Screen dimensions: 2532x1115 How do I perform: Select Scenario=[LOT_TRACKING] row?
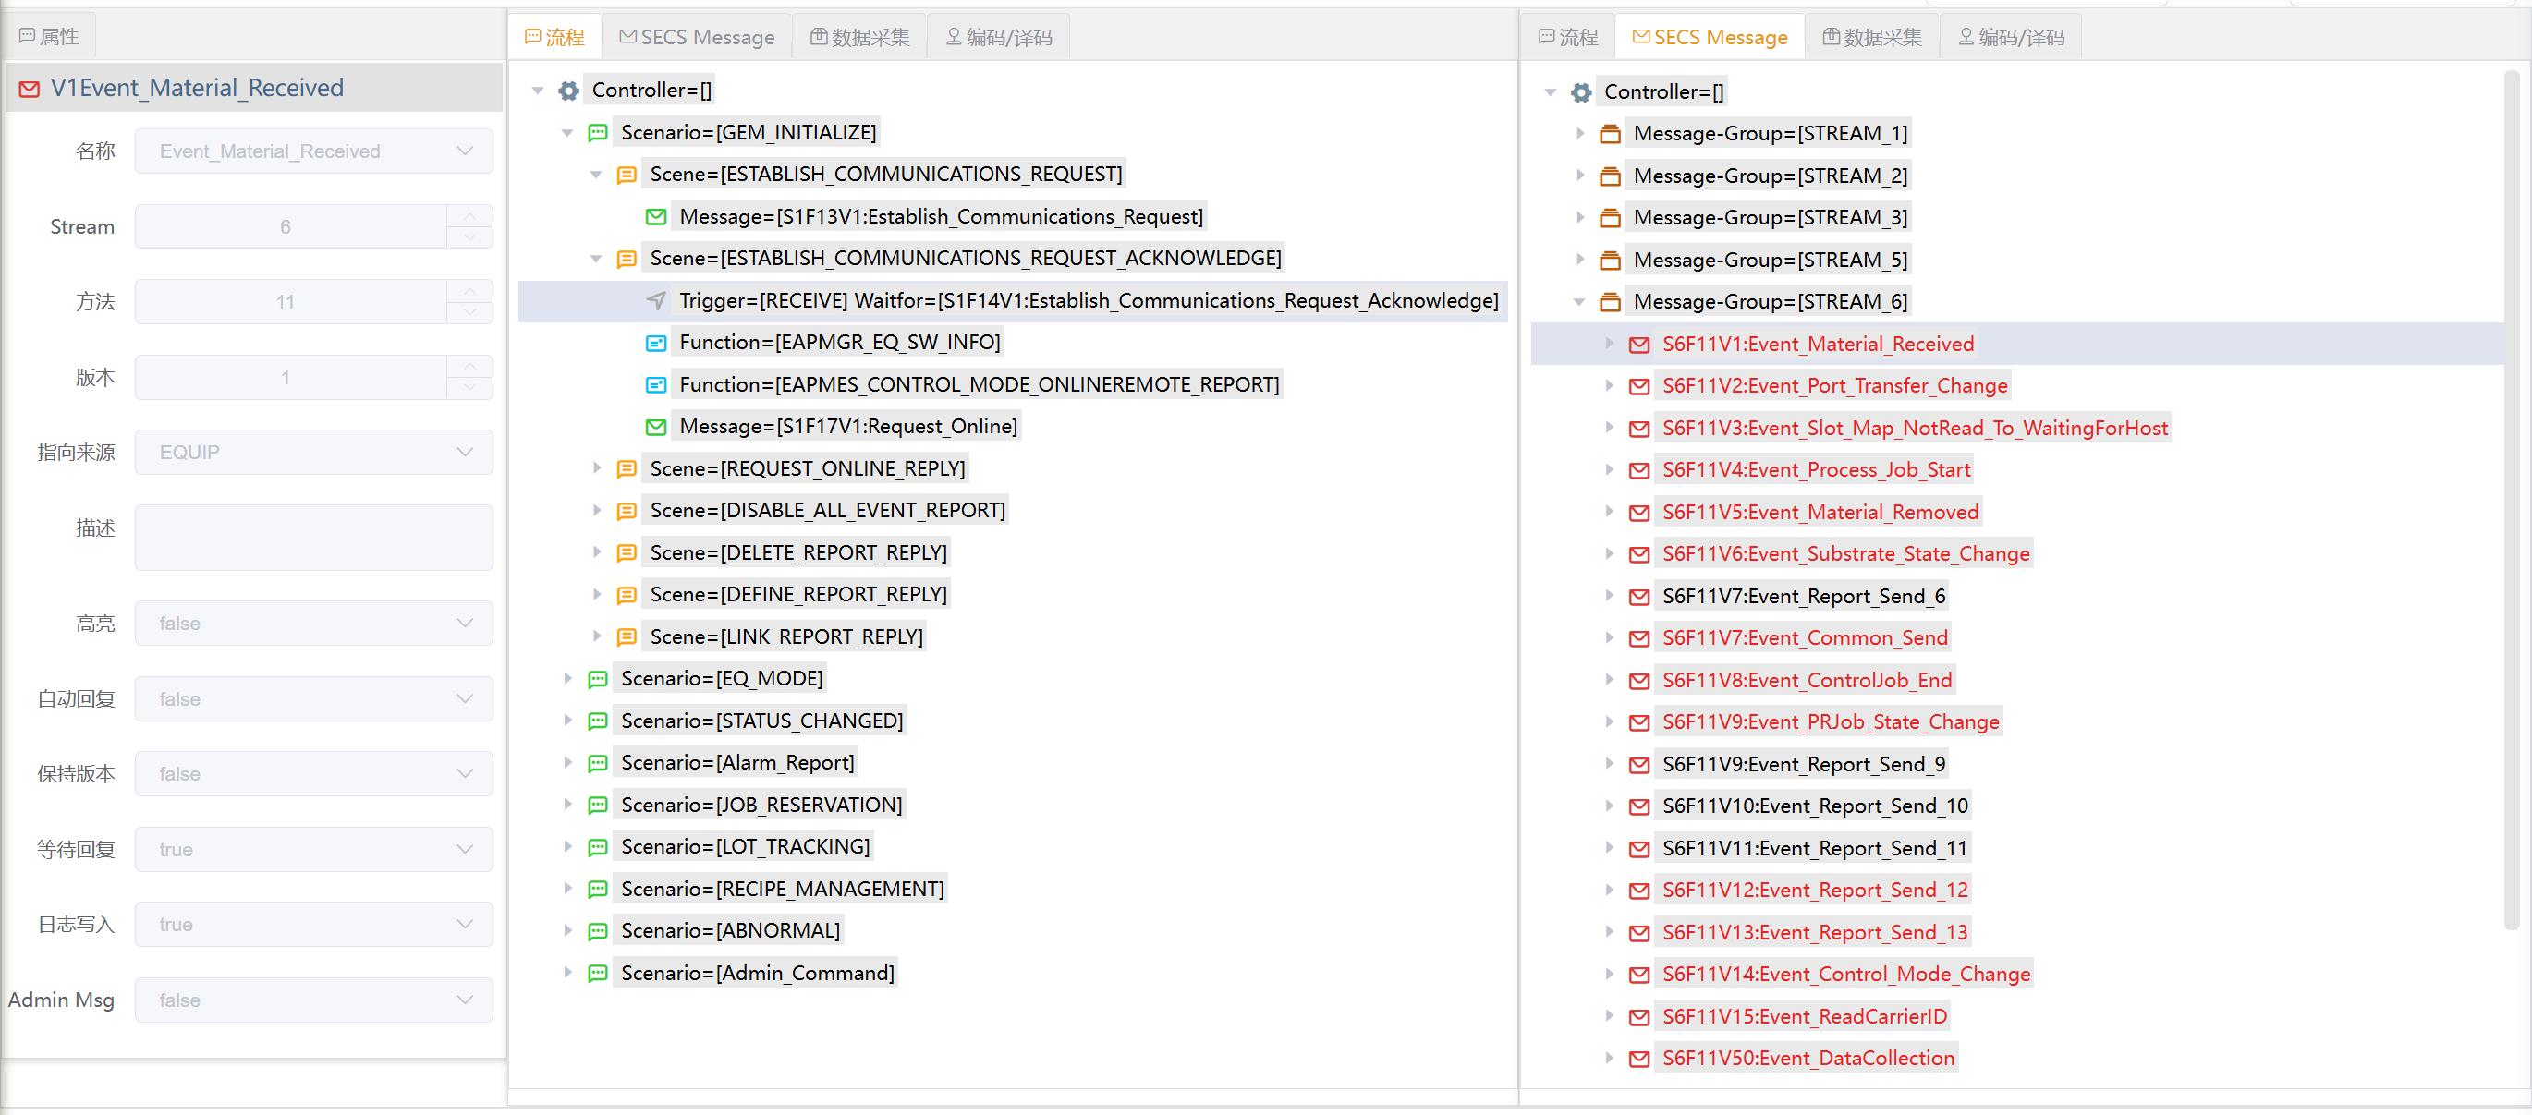[x=745, y=847]
